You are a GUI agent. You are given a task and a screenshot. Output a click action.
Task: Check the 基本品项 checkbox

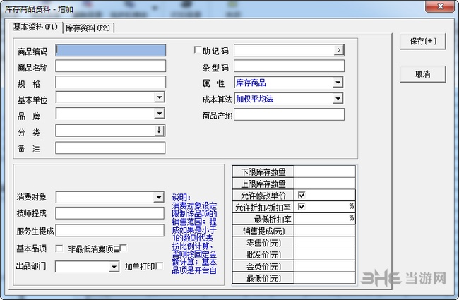[59, 248]
